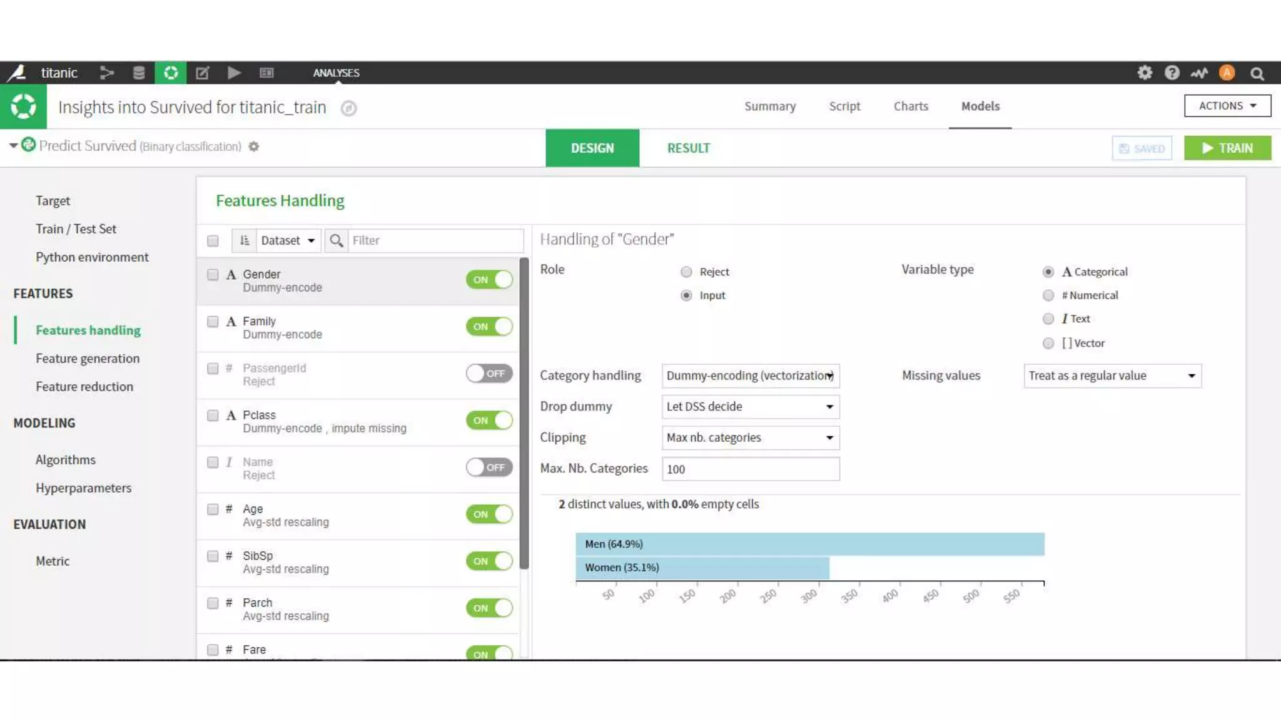
Task: Select the Reject role radio button
Action: 686,272
